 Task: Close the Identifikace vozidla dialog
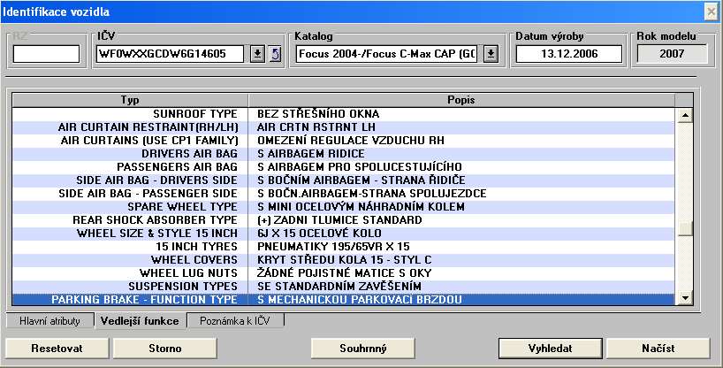coord(710,11)
